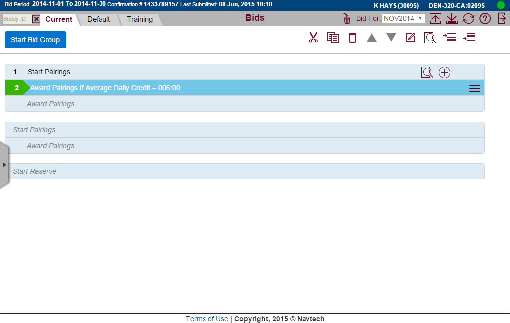Open menu icon on Award Pairings row

coord(474,88)
